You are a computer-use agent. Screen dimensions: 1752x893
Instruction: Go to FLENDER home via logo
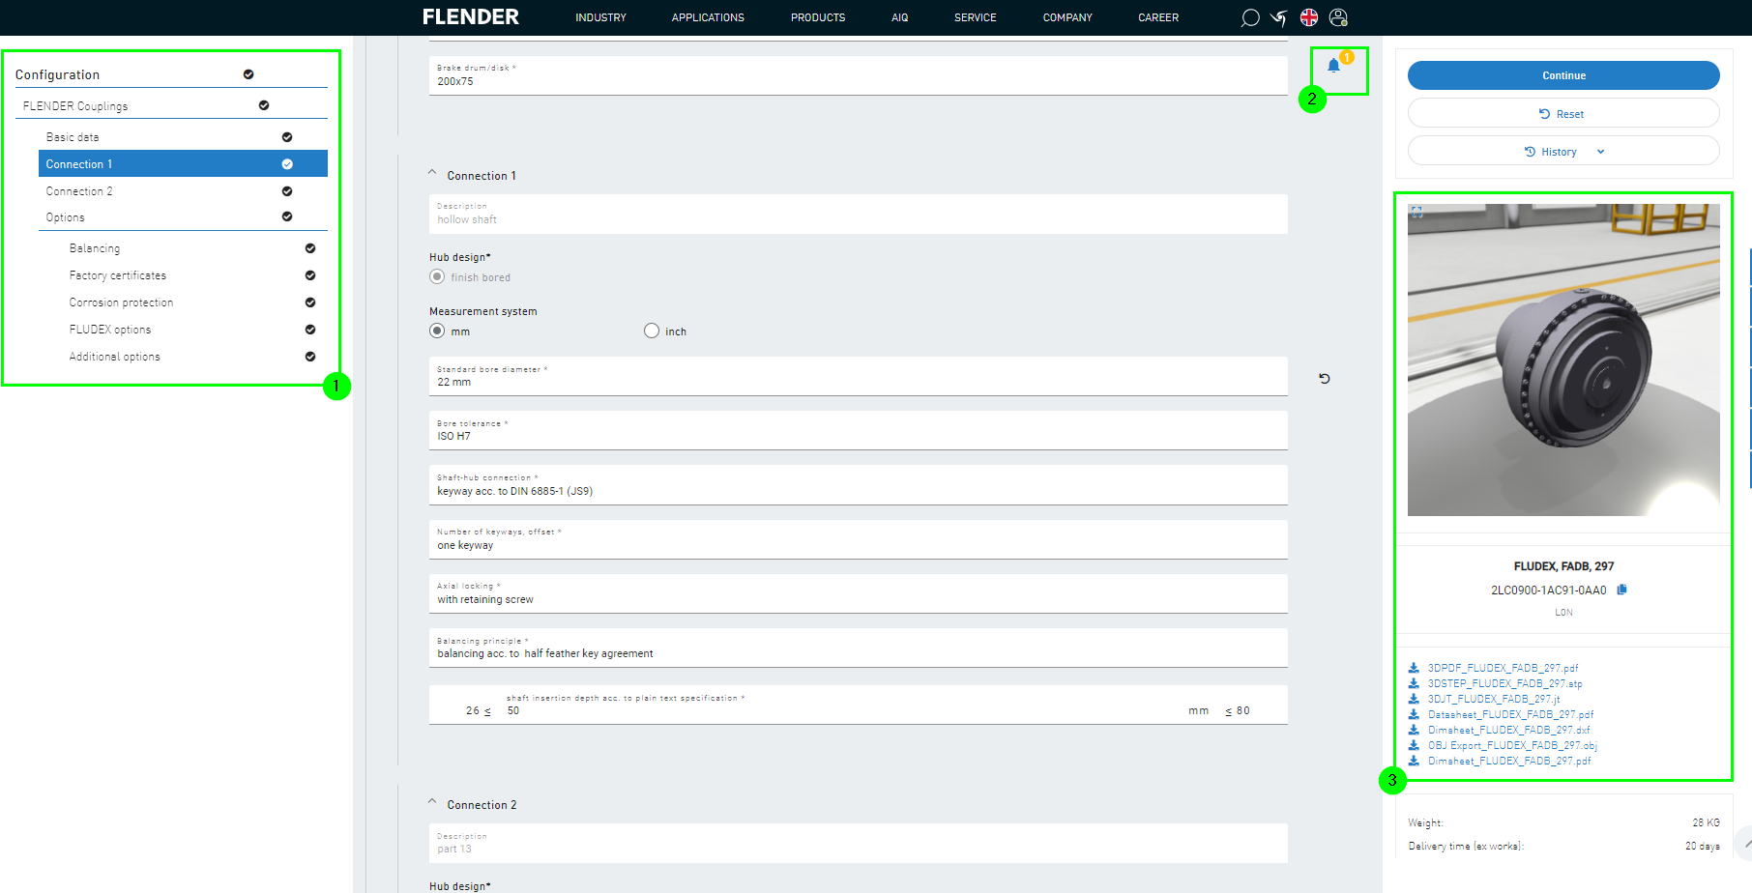(471, 17)
